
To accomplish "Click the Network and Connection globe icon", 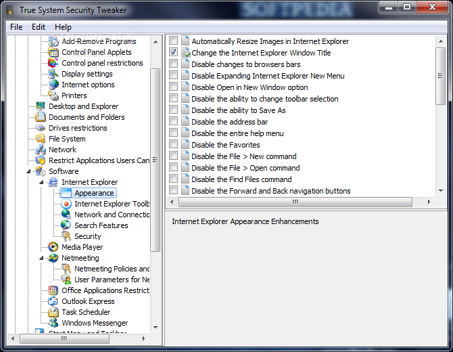I will pos(66,215).
